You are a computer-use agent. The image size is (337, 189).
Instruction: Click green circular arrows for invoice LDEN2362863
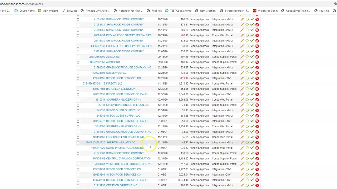tap(247, 62)
